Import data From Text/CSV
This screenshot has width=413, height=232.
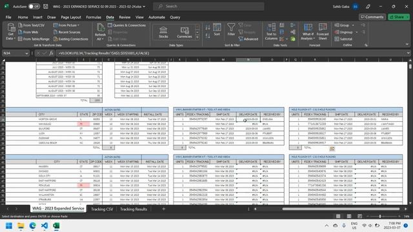tap(32, 25)
